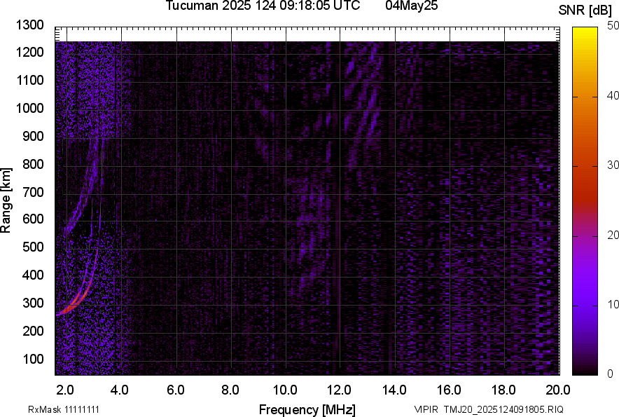The image size is (619, 417).
Task: Click the 16.0 frequency tick label
Action: (x=449, y=390)
